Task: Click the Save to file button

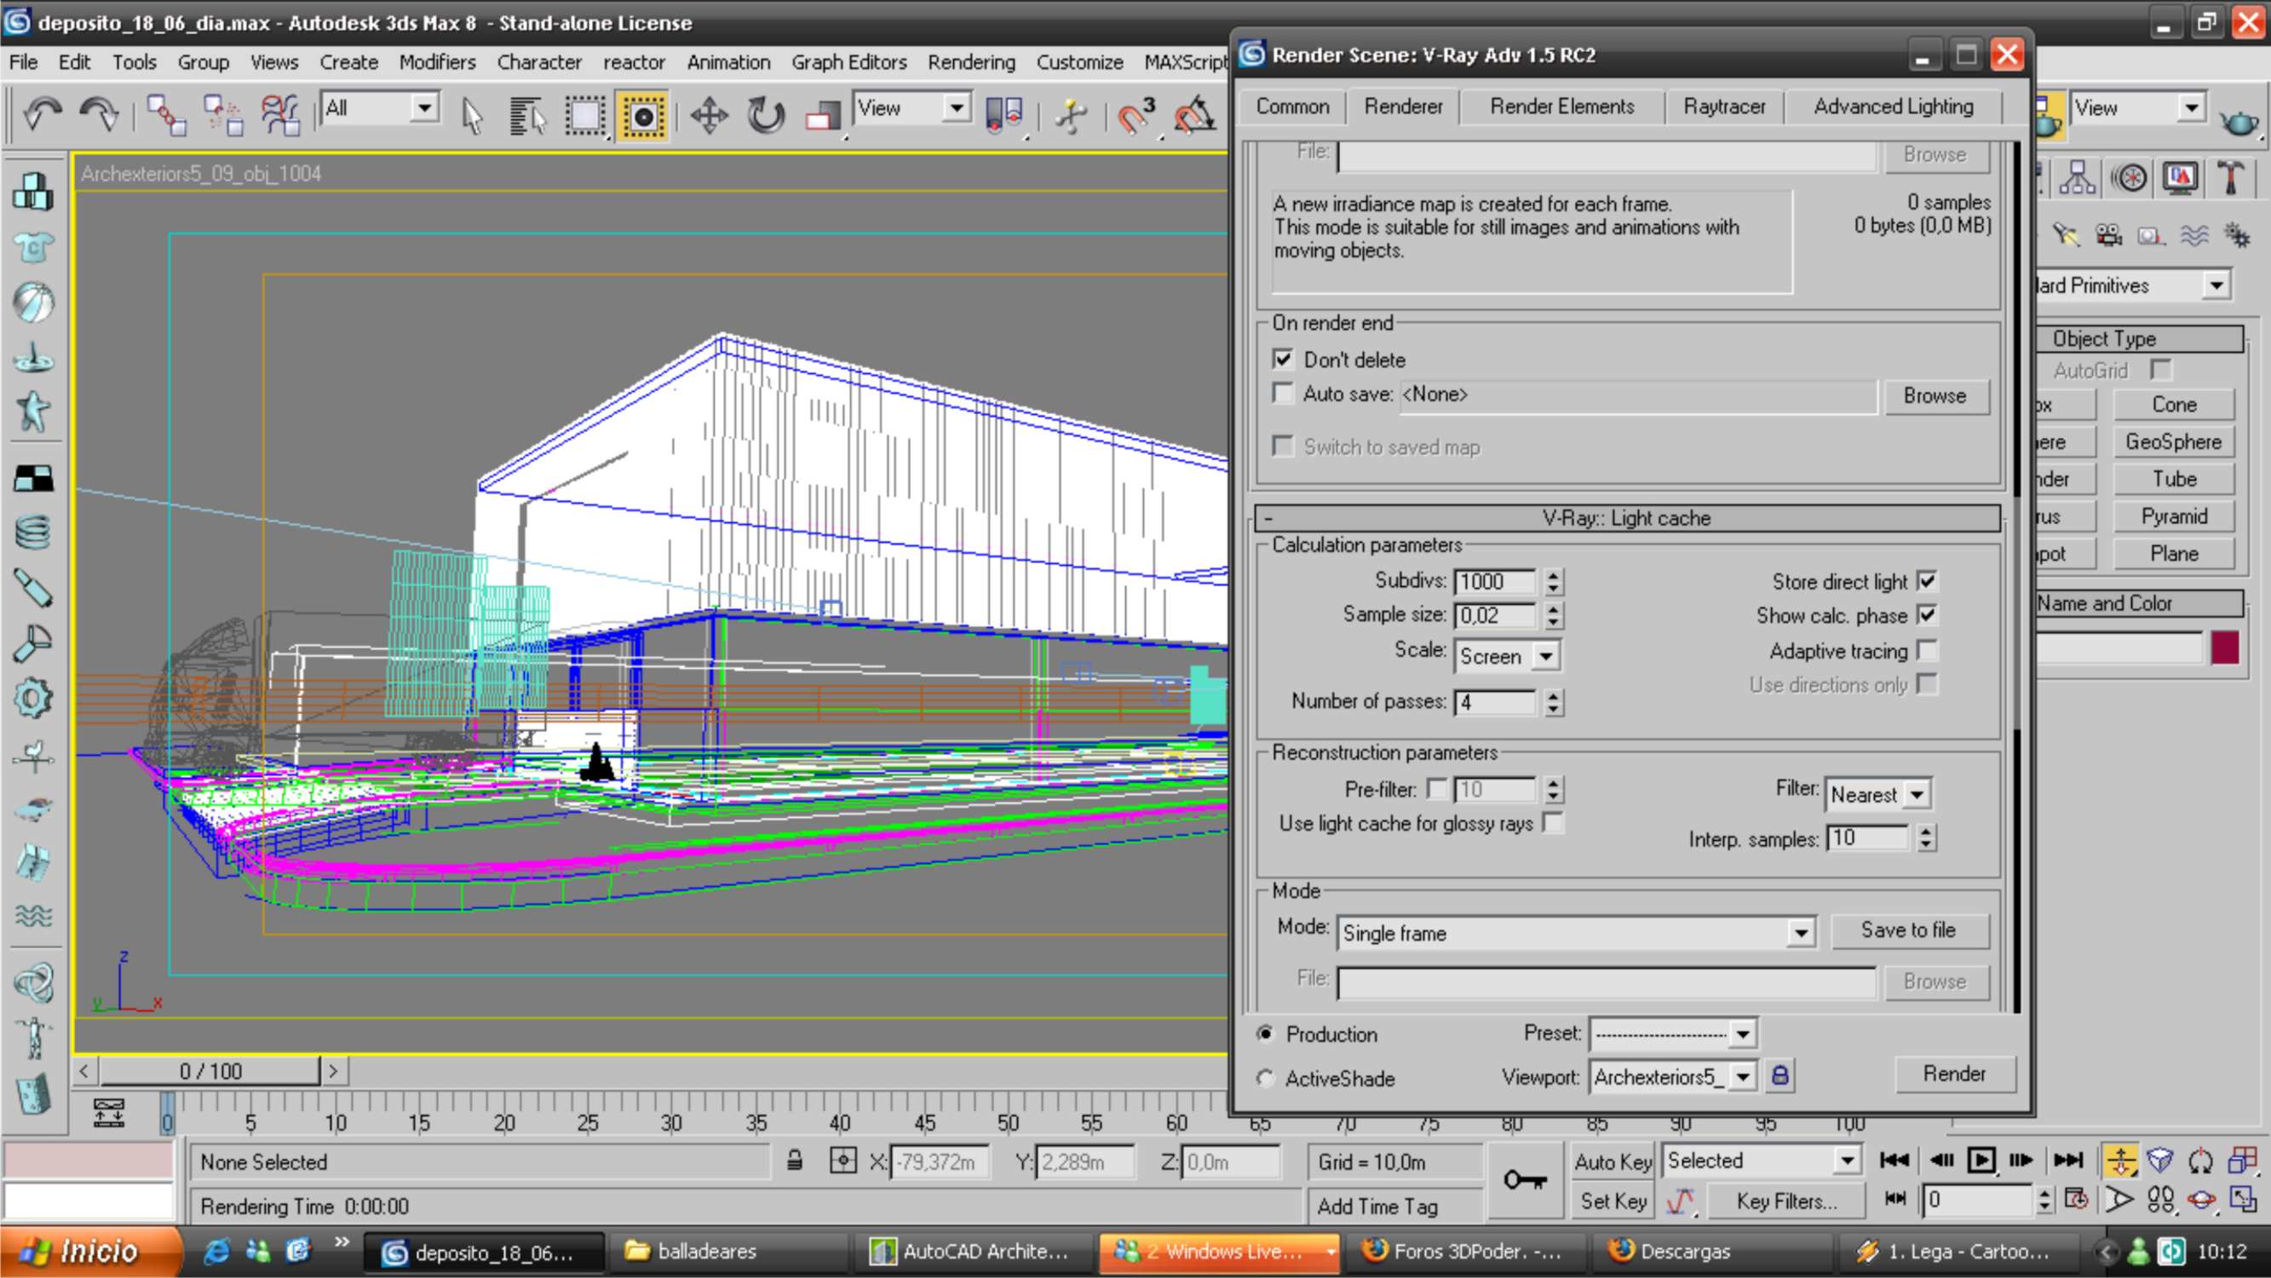Action: coord(1908,930)
